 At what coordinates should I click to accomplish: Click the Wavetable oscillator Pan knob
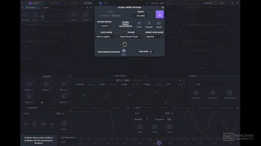coord(74,15)
